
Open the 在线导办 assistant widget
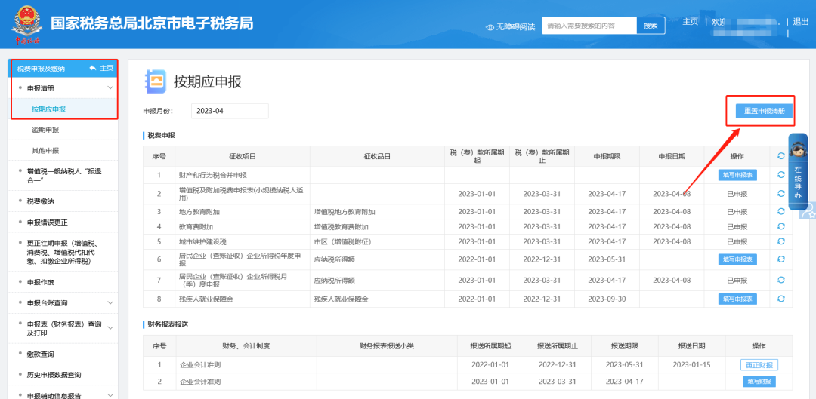pos(798,171)
